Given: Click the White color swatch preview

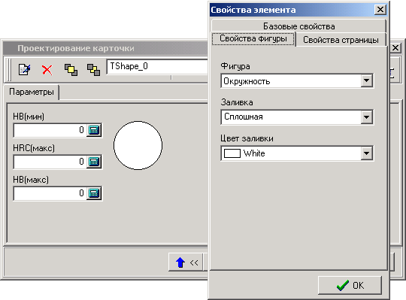Looking at the screenshot, I should pos(232,153).
